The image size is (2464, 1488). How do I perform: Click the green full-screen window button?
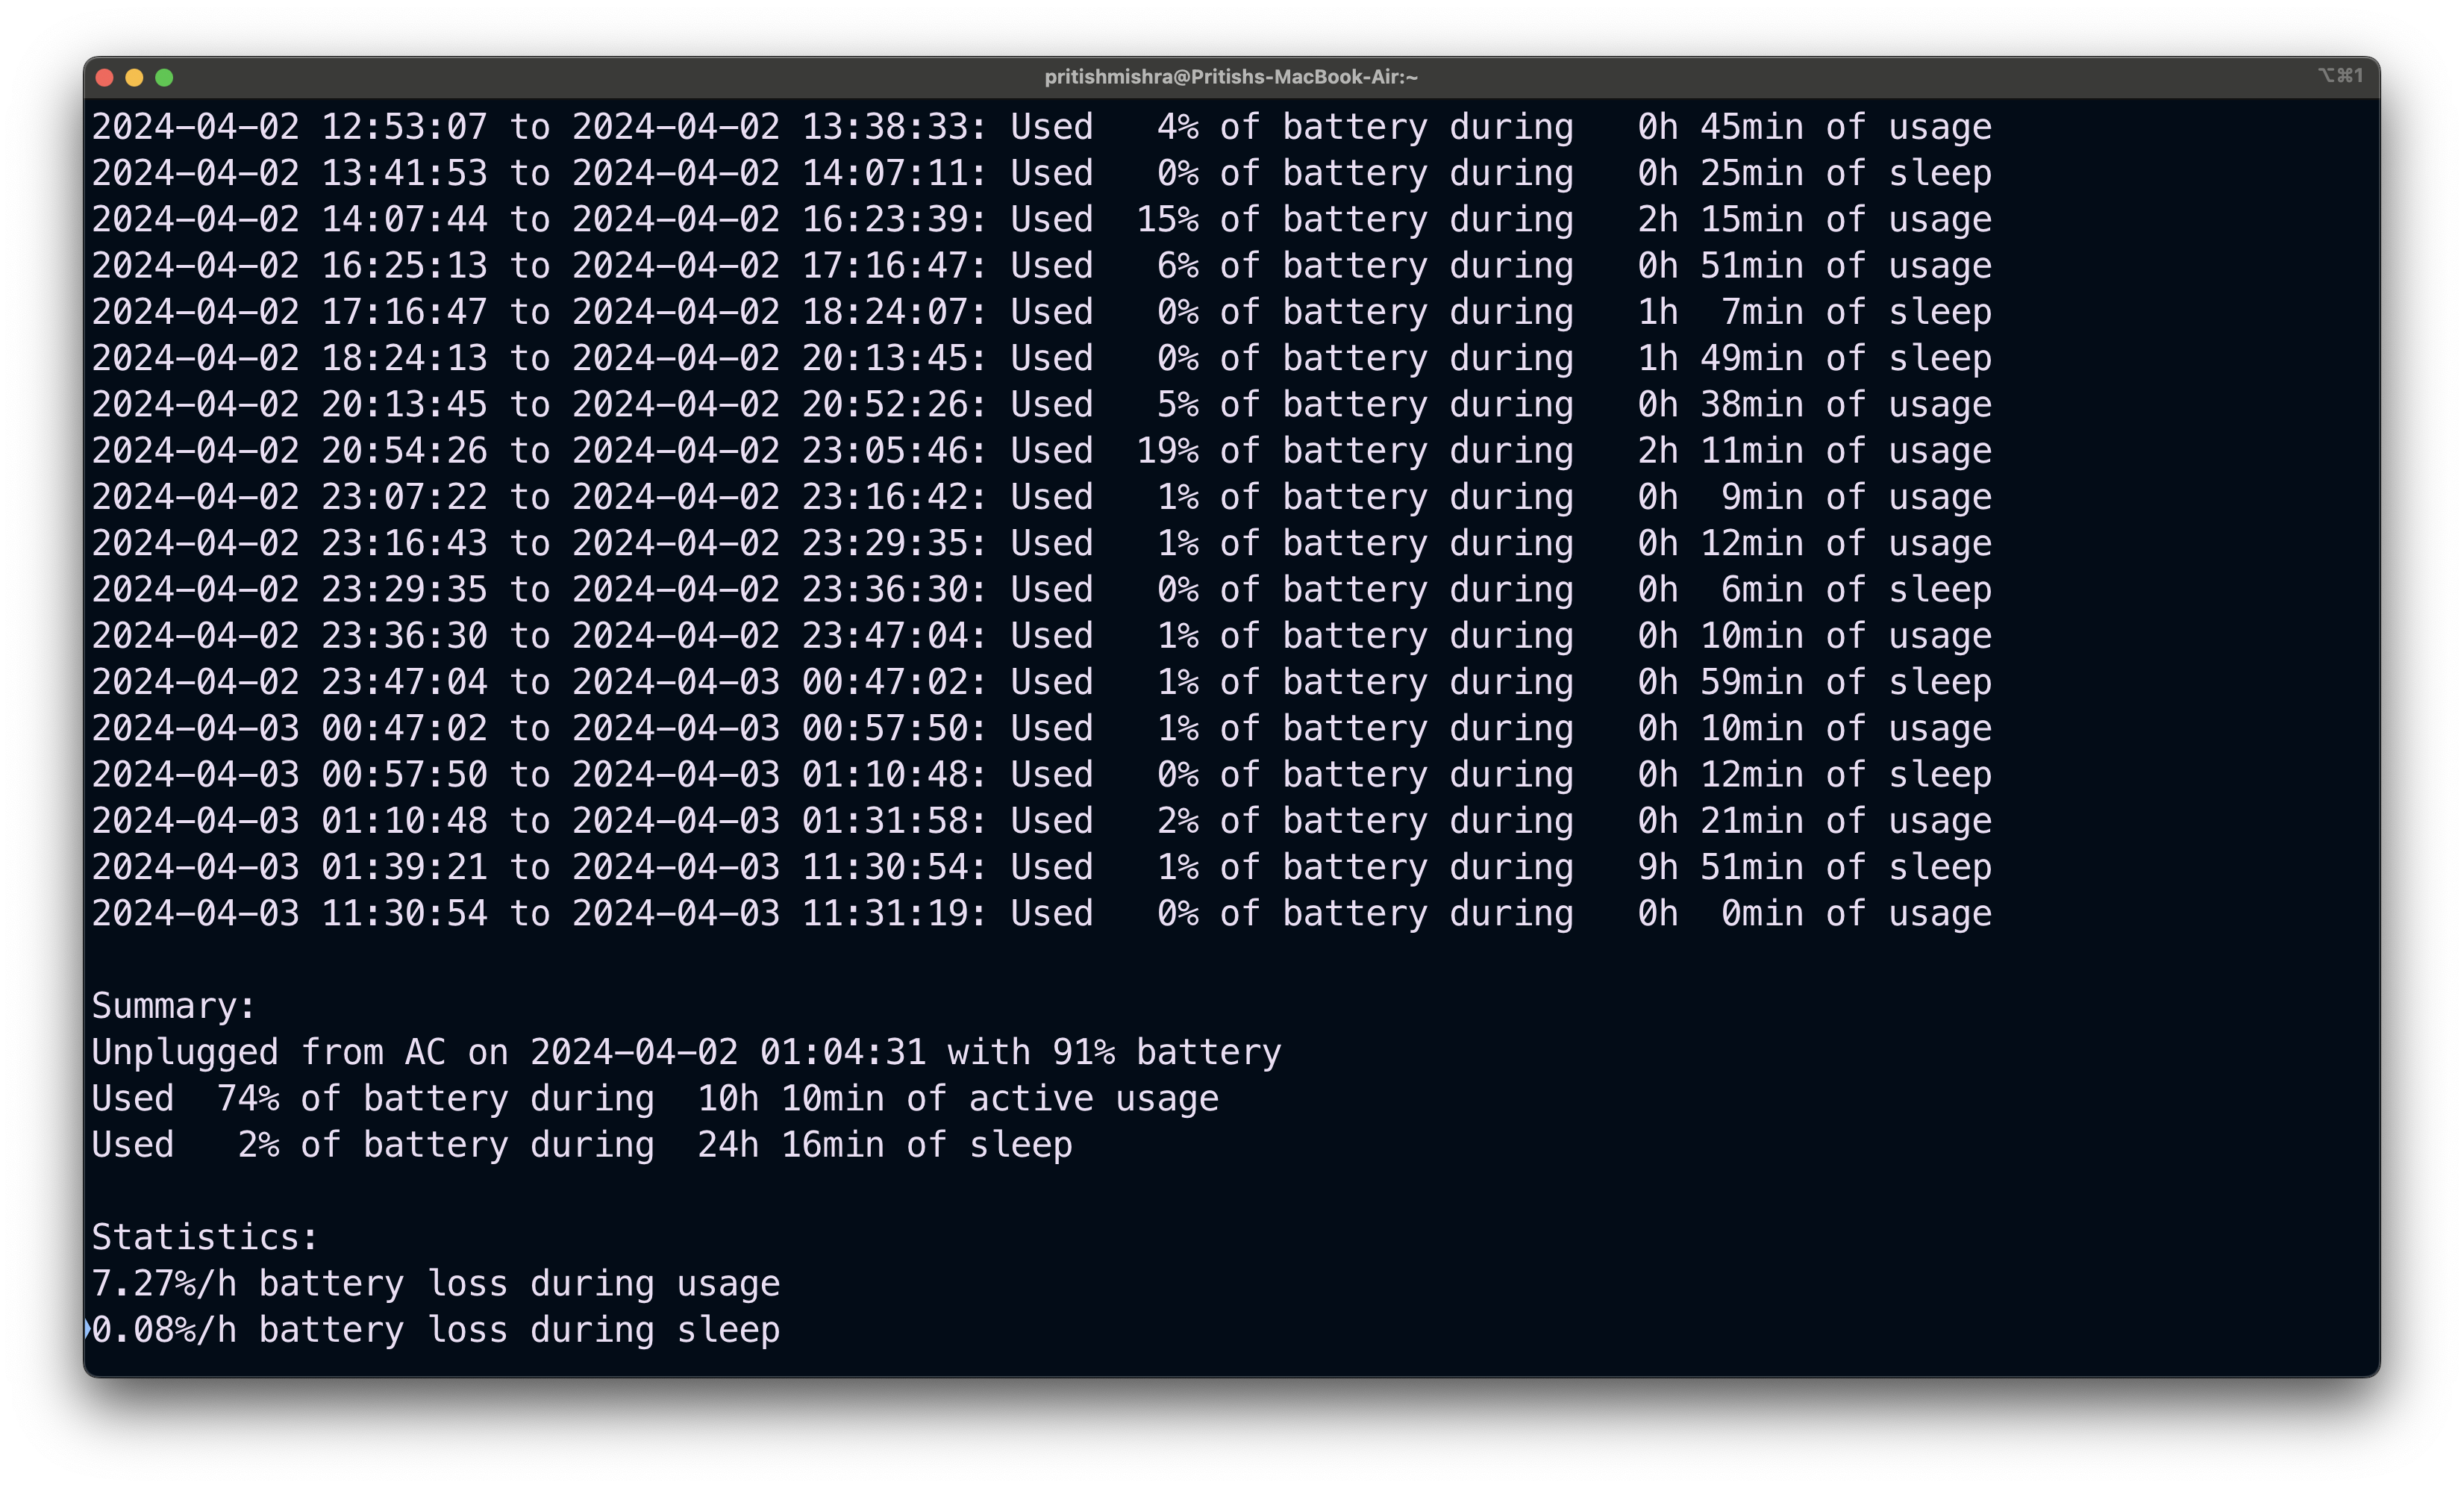(165, 77)
